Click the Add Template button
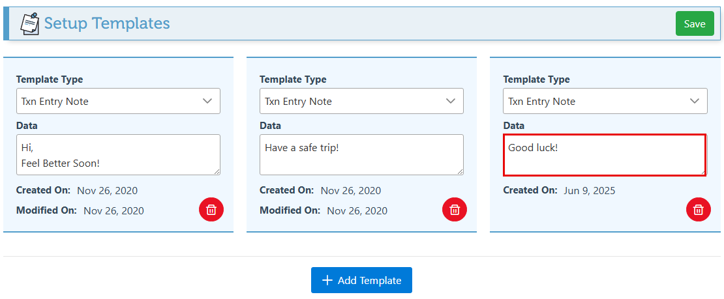724x299 pixels. 361,280
